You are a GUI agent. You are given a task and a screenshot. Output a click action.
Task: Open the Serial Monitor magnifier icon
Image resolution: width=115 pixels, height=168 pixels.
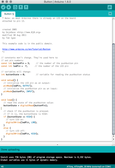(110, 7)
